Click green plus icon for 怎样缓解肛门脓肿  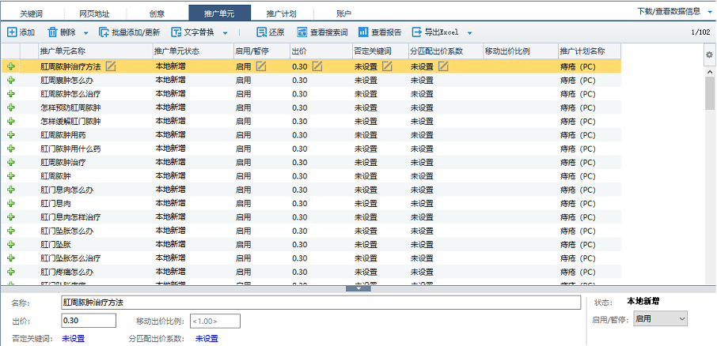(x=11, y=122)
